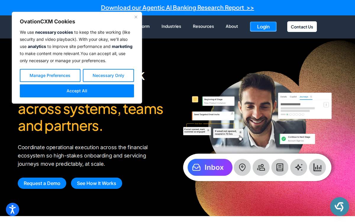Click the AI sparkle icon

298,167
